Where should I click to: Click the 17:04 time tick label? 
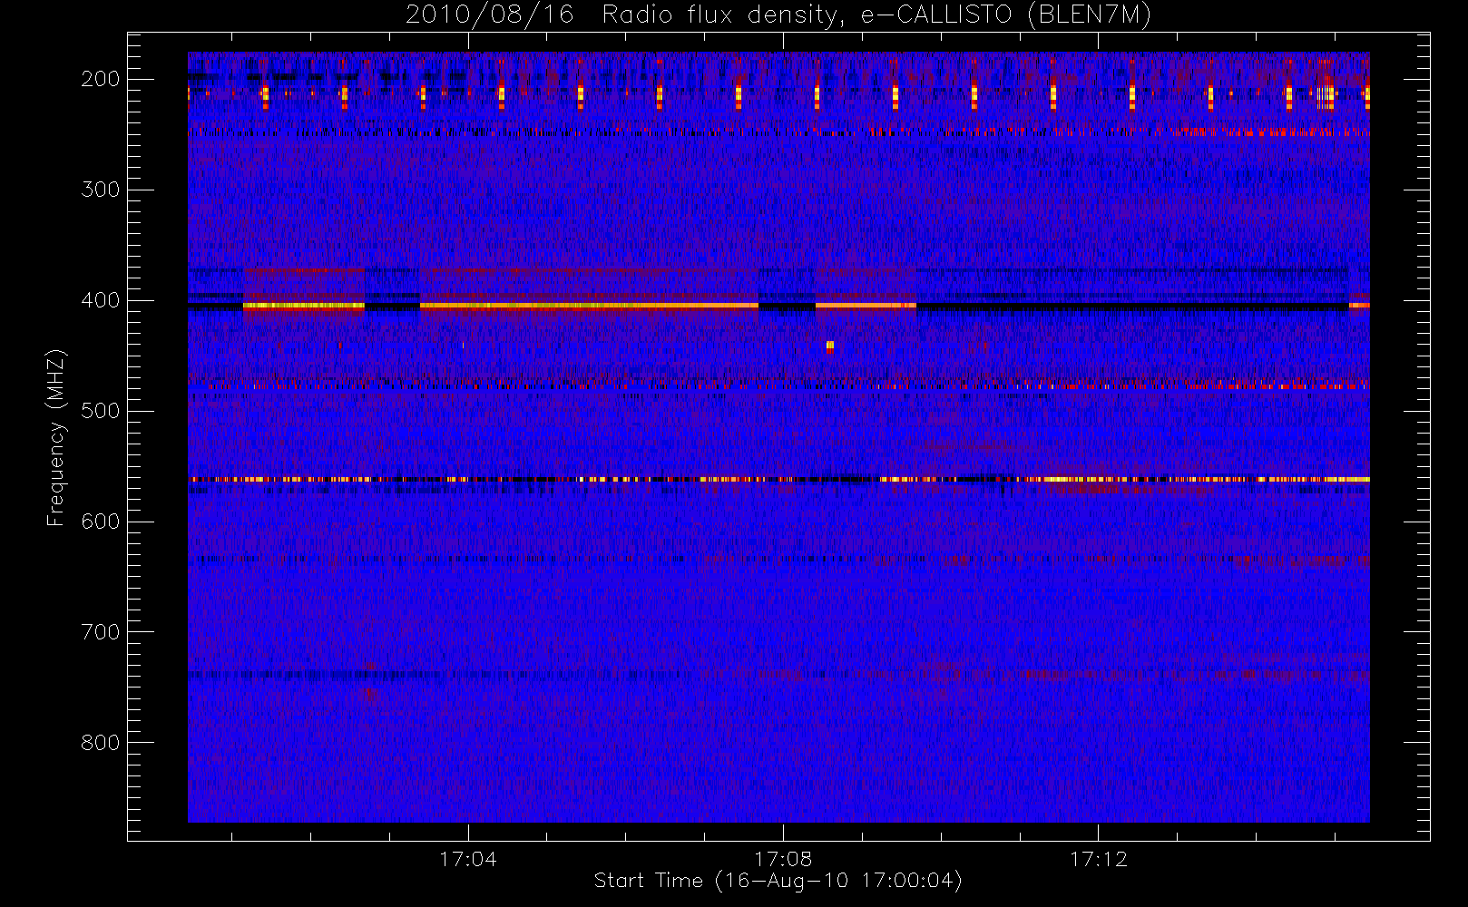[x=468, y=859]
